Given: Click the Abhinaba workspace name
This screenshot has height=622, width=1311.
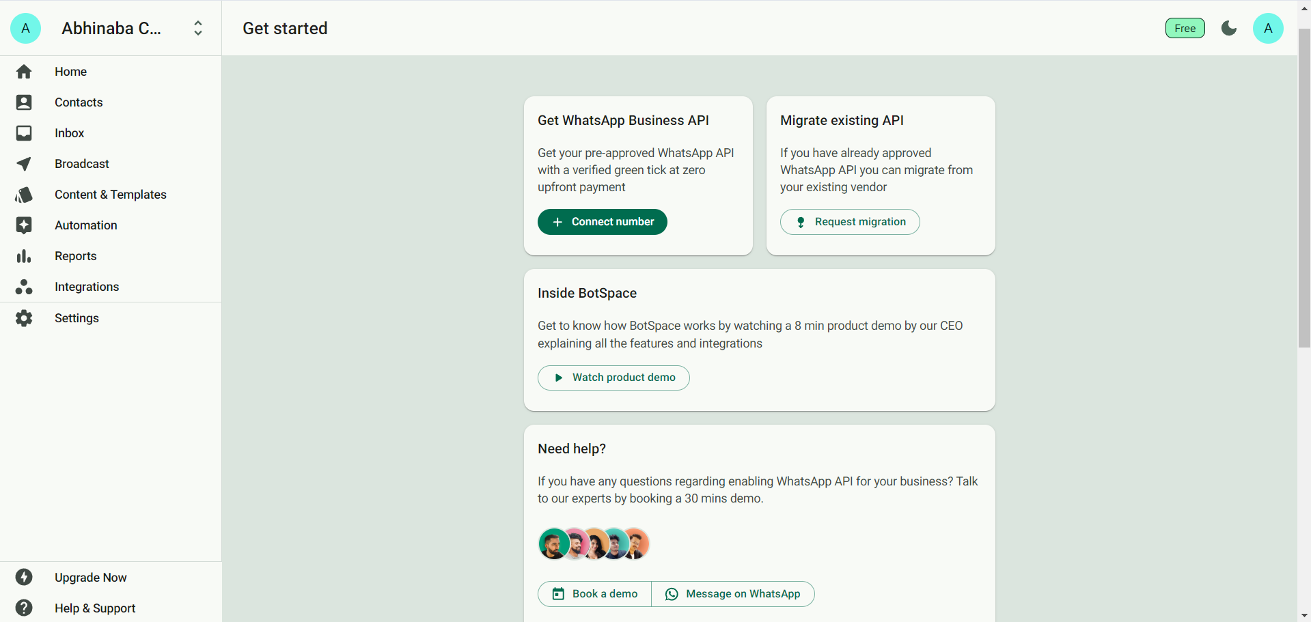Looking at the screenshot, I should 111,28.
